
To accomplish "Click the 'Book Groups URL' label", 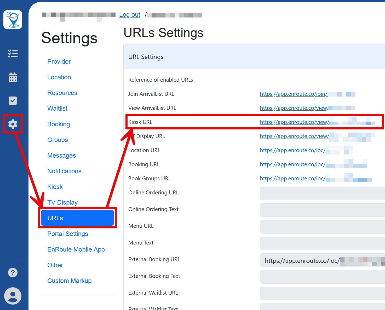I will pos(150,178).
